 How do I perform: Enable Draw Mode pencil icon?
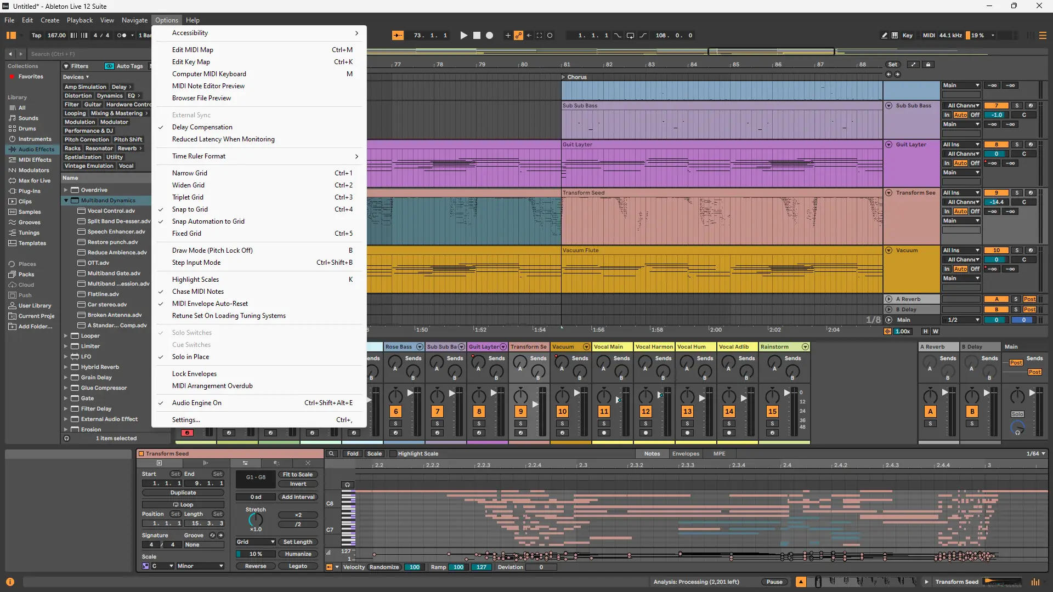coord(884,36)
